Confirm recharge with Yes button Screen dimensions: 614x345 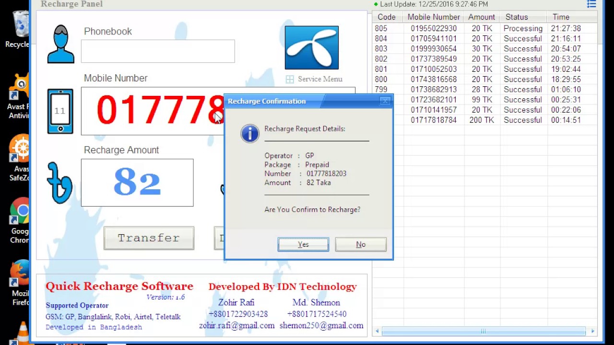303,244
